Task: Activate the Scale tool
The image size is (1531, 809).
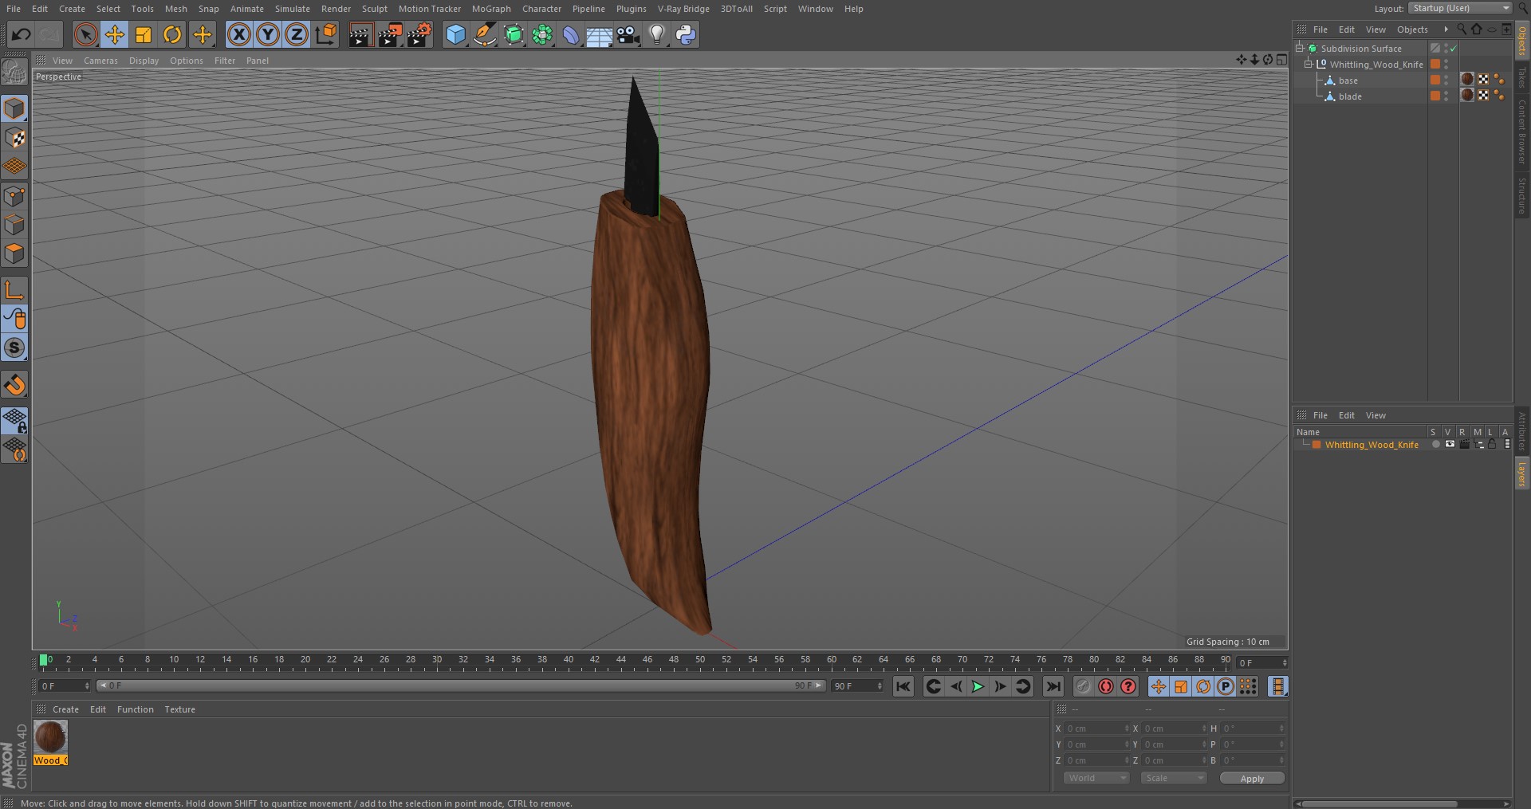Action: (144, 34)
